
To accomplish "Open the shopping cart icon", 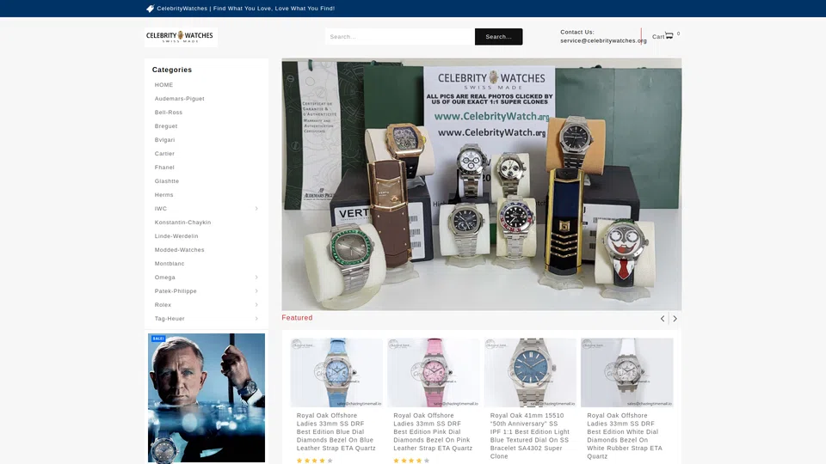I will [x=669, y=36].
